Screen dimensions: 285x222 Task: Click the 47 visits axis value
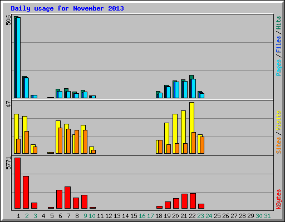click(8, 104)
